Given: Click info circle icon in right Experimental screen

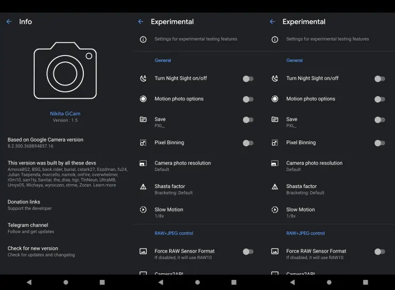Looking at the screenshot, I should 275,40.
